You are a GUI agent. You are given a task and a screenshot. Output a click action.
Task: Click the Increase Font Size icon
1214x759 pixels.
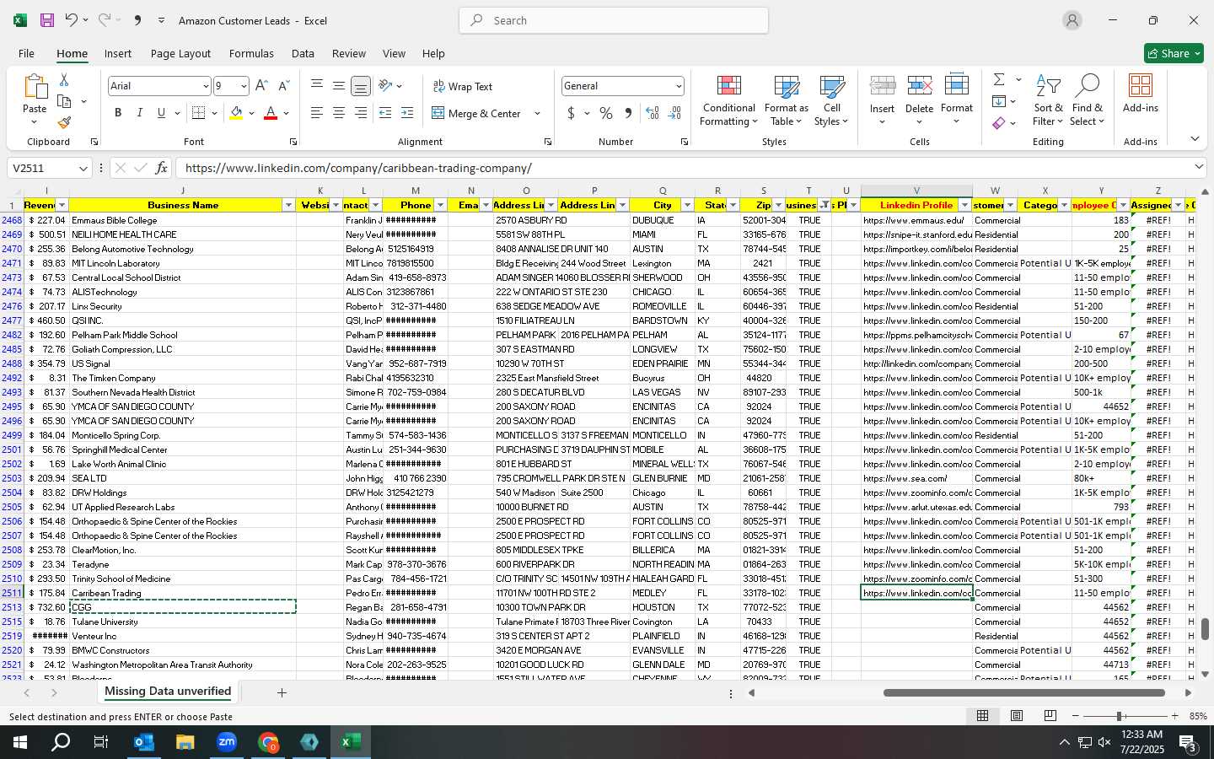tap(261, 86)
